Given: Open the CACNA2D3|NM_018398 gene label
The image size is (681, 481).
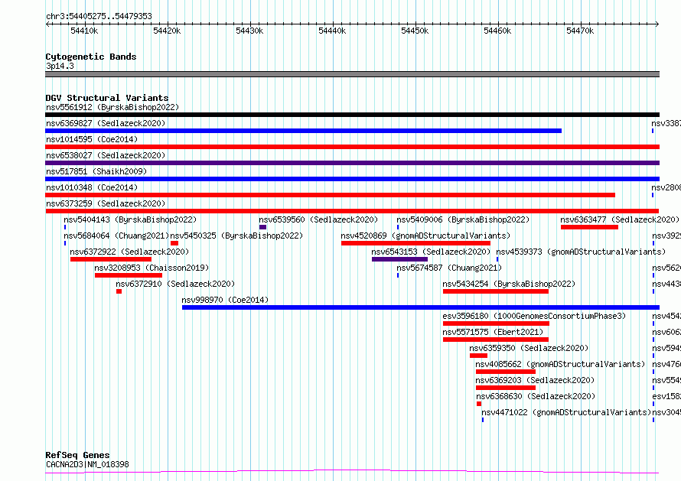Looking at the screenshot, I should point(87,464).
